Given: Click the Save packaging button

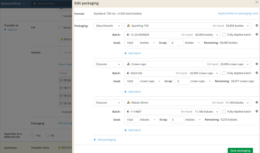Looking at the screenshot, I should point(240,150).
